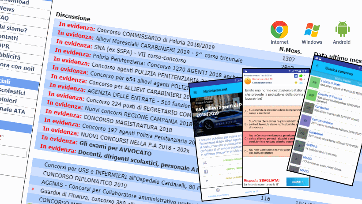Click the N.Mess. column header
Image resolution: width=362 pixels, height=204 pixels.
[x=290, y=50]
